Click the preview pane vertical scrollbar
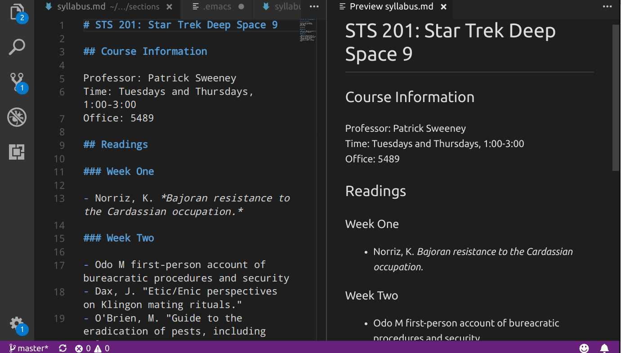The height and width of the screenshot is (353, 621). (616, 98)
